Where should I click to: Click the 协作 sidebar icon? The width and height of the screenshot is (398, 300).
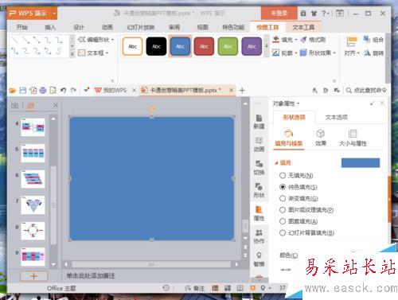[259, 236]
